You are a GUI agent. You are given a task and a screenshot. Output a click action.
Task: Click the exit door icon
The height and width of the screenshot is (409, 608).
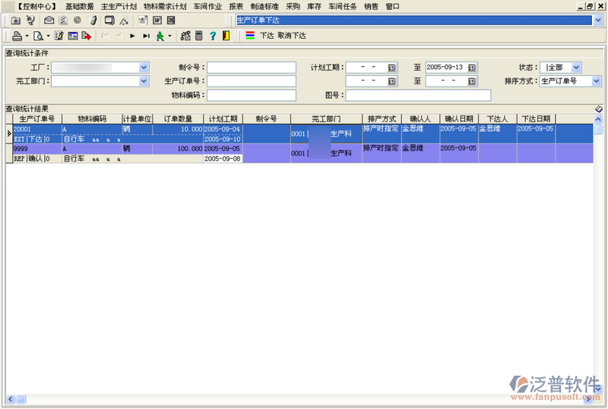(226, 36)
